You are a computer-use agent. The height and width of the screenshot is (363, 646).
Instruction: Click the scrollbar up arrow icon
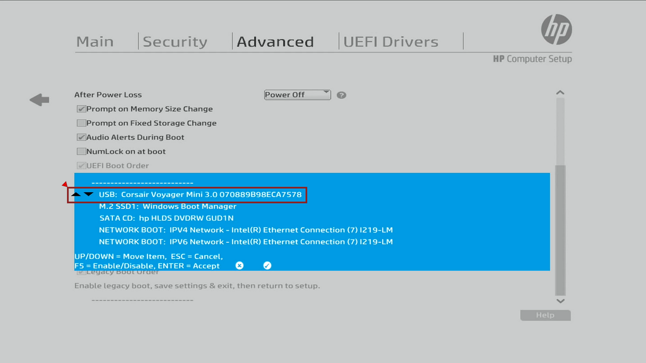(x=560, y=92)
